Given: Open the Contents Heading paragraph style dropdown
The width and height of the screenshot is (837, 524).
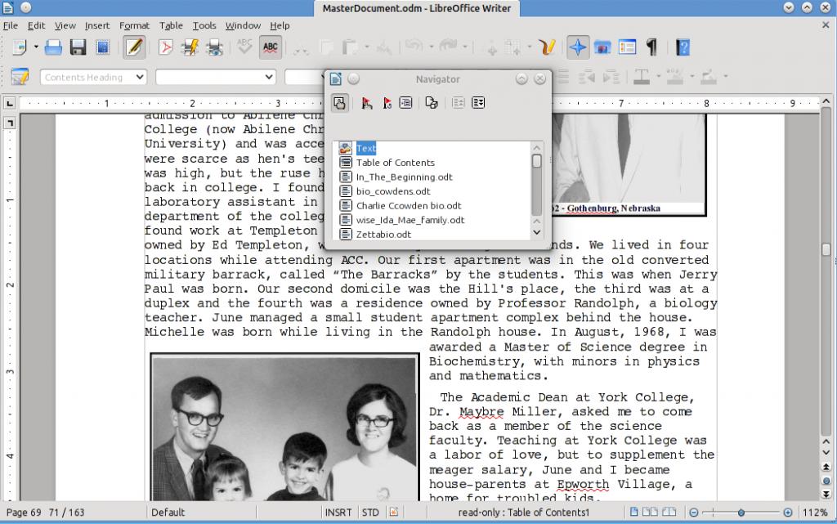Looking at the screenshot, I should coord(140,78).
